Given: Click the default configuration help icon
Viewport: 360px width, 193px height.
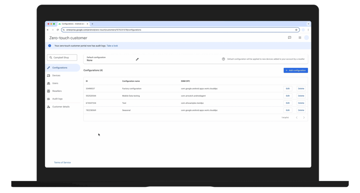Looking at the screenshot, I should click(223, 59).
